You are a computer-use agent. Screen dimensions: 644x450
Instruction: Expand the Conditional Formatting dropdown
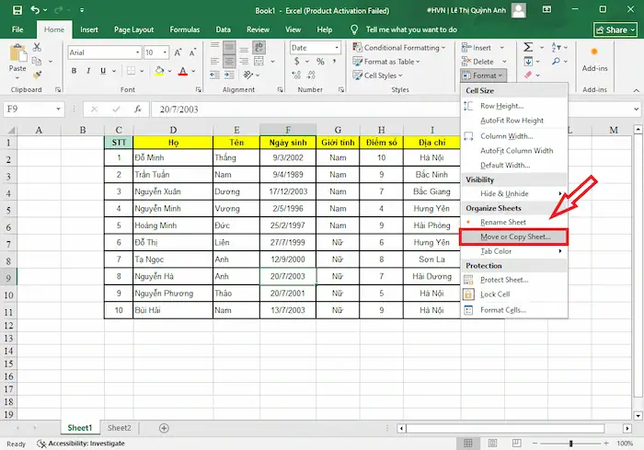click(x=443, y=48)
